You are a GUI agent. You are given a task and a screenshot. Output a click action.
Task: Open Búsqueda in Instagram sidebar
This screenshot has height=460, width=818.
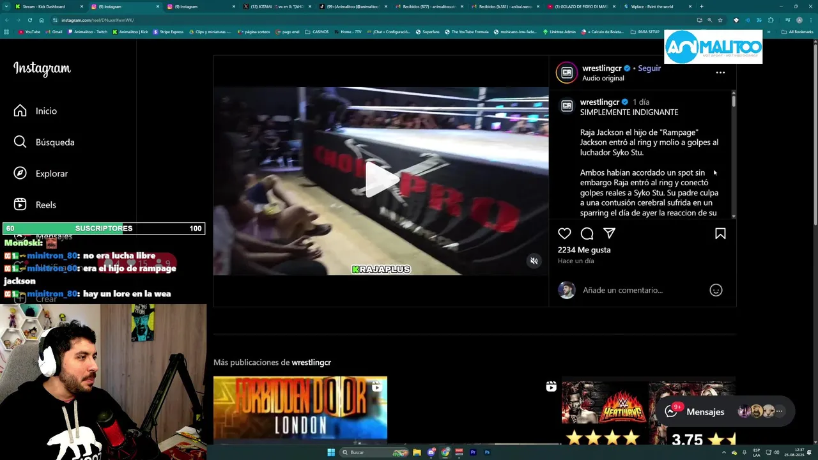43,142
